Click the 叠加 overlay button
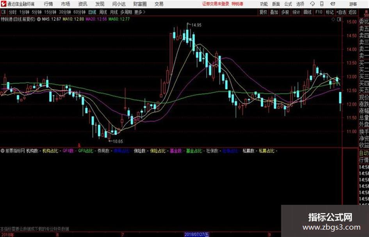 [274, 12]
